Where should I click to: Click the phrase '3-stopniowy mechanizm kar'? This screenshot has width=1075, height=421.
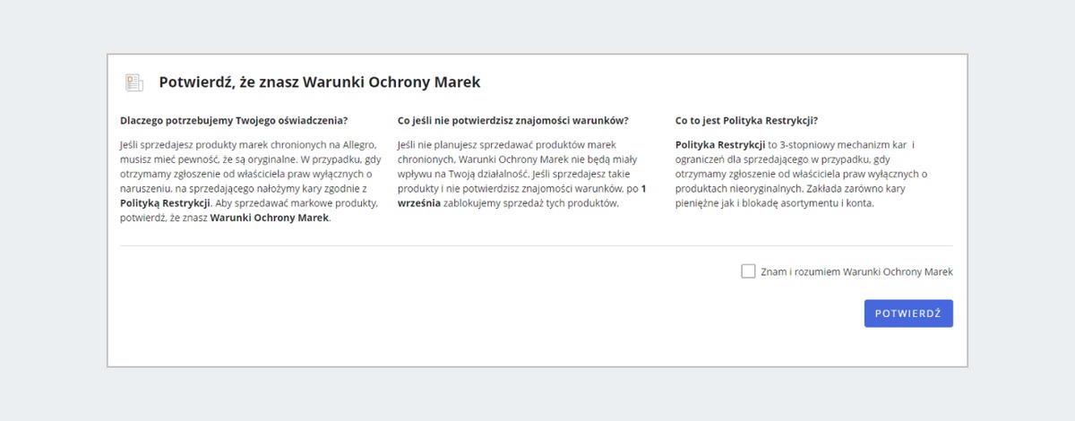[x=842, y=144]
